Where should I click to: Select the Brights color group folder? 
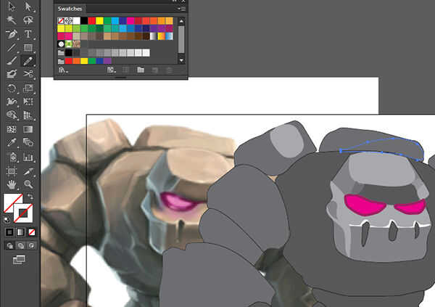(x=61, y=61)
